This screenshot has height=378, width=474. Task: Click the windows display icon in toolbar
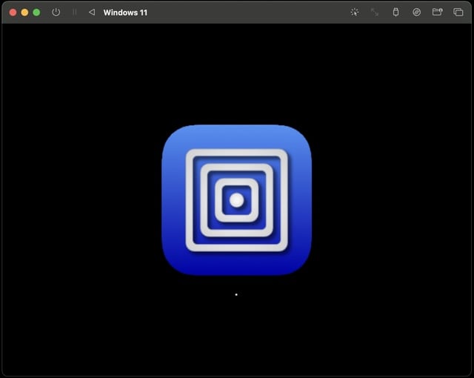click(458, 13)
